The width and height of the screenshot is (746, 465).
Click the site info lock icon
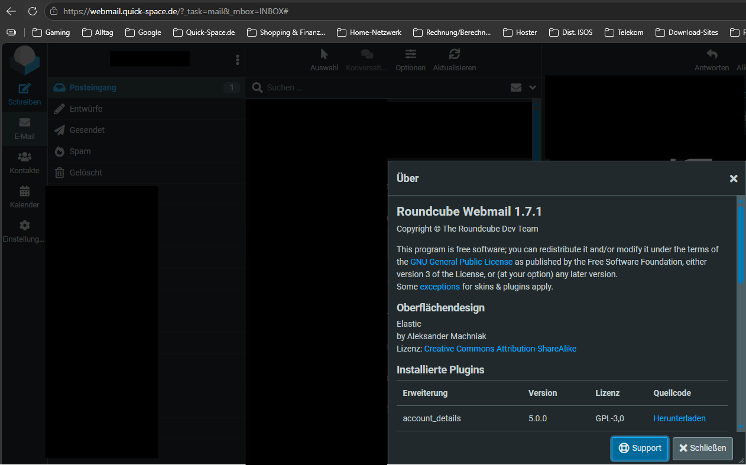pos(54,11)
